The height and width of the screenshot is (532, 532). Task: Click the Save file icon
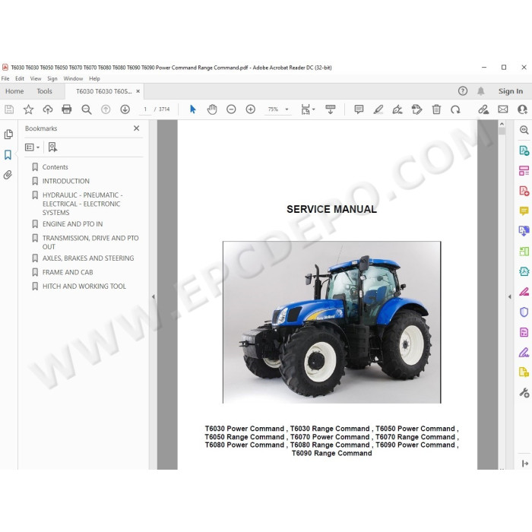point(9,109)
